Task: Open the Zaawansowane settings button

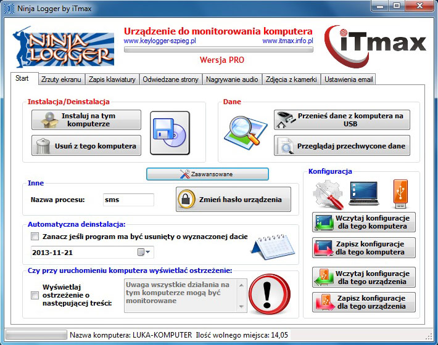Action: point(207,174)
